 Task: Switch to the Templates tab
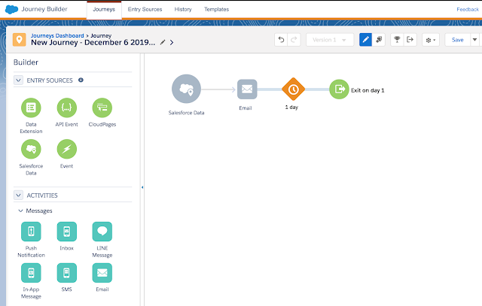[216, 10]
